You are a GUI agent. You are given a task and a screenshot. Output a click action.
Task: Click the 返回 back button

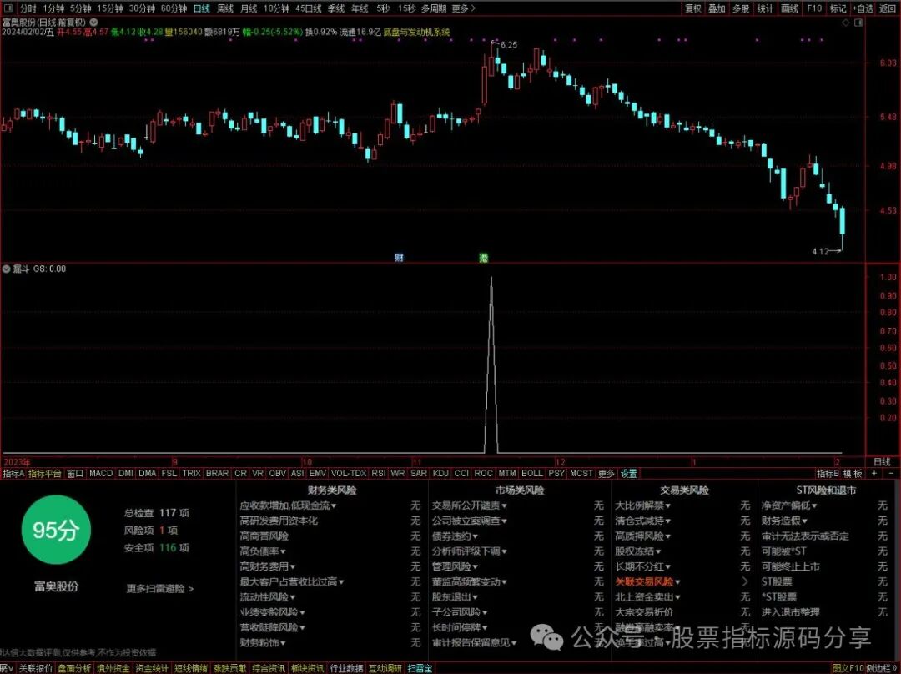pyautogui.click(x=888, y=8)
